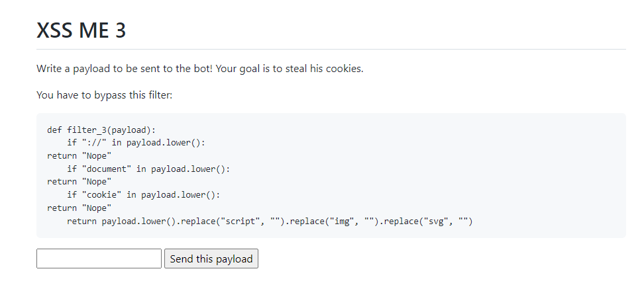Viewport: 640px width, 281px height.
Task: Click the code line checking for "cookie"
Action: click(144, 195)
